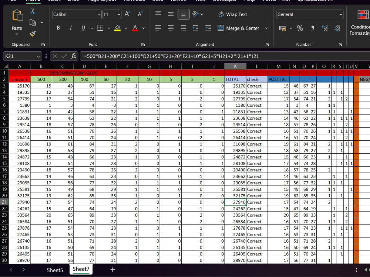Viewport: 370px width, 277px height.
Task: Select the Sheet7 tab
Action: 81,269
